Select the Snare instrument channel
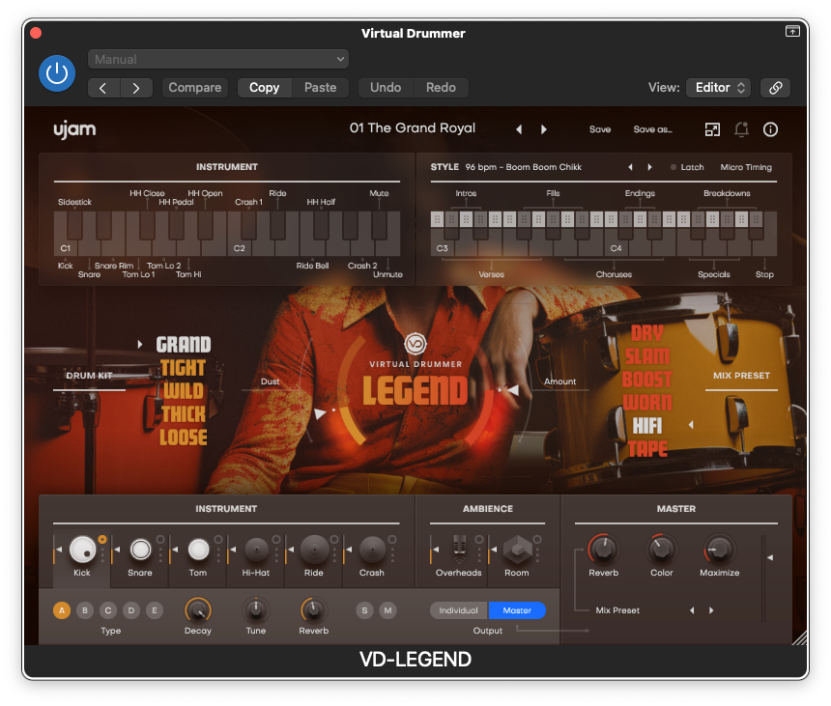 [x=140, y=550]
